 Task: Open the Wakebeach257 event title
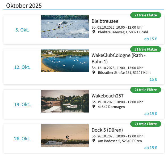tap(108, 96)
